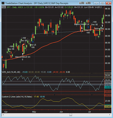Click the 17.40 ADX value marker on axis
Image resolution: width=113 pixels, height=118 pixels.
[108, 106]
